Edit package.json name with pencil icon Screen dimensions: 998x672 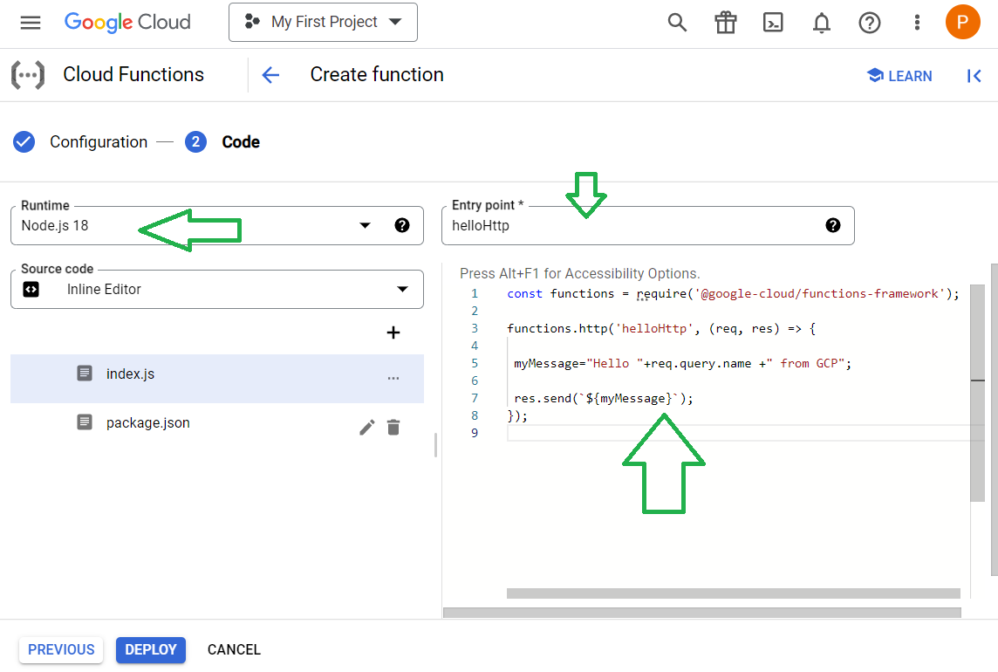pos(366,428)
